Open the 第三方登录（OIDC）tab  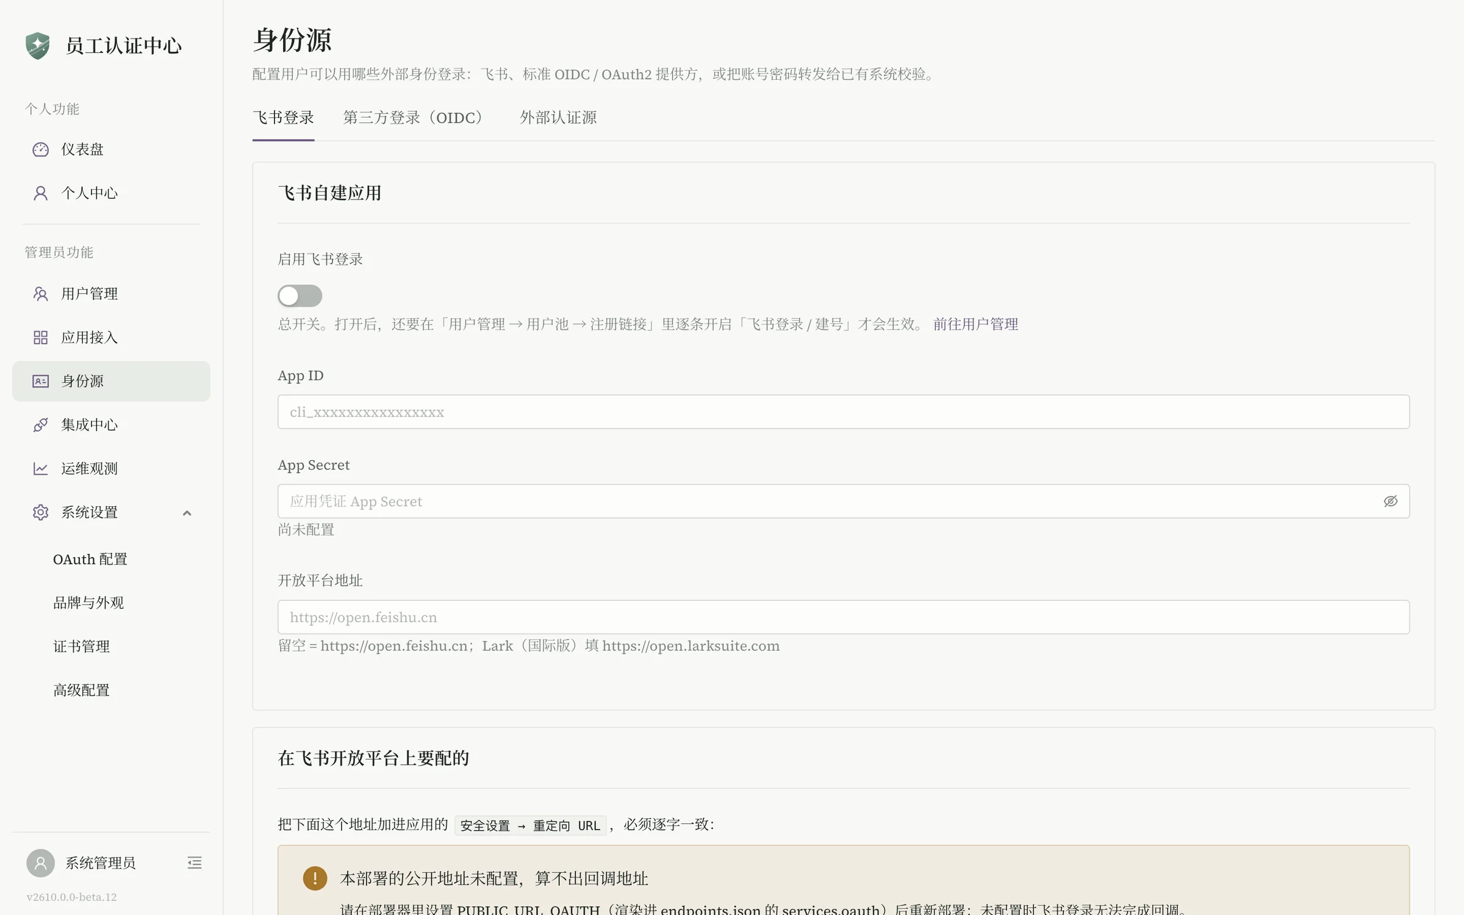click(417, 118)
